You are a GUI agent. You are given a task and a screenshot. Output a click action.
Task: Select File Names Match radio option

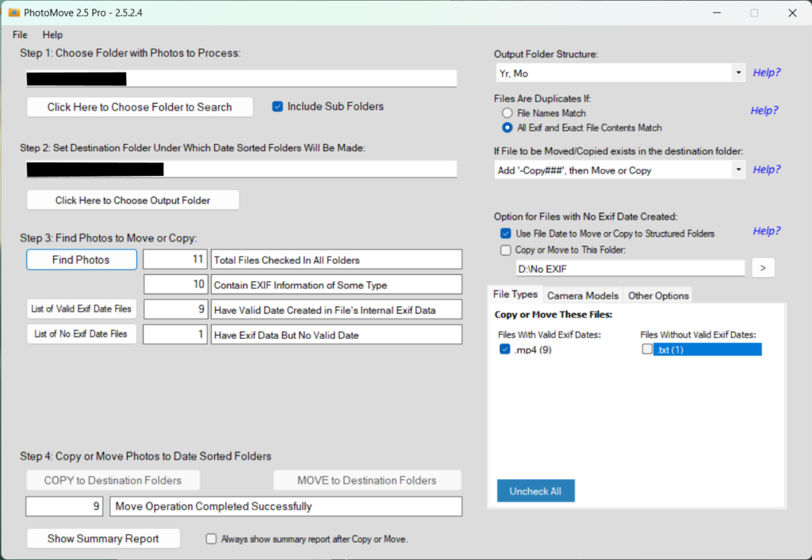point(507,114)
